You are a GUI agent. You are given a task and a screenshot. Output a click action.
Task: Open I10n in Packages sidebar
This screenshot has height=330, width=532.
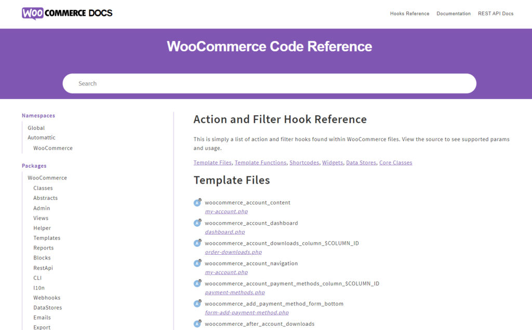[x=38, y=288]
